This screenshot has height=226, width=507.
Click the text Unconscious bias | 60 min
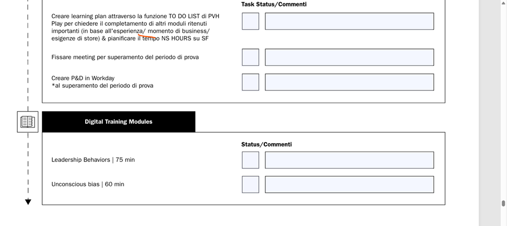click(x=87, y=185)
